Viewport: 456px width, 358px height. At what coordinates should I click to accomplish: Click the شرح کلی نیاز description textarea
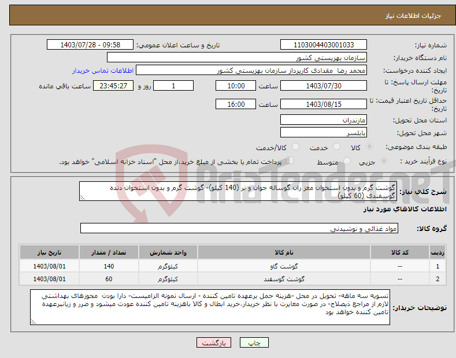(x=238, y=191)
